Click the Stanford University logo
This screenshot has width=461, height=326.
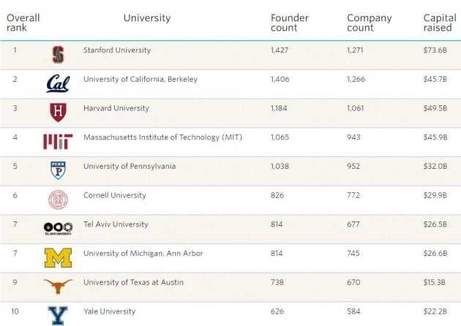coord(58,54)
